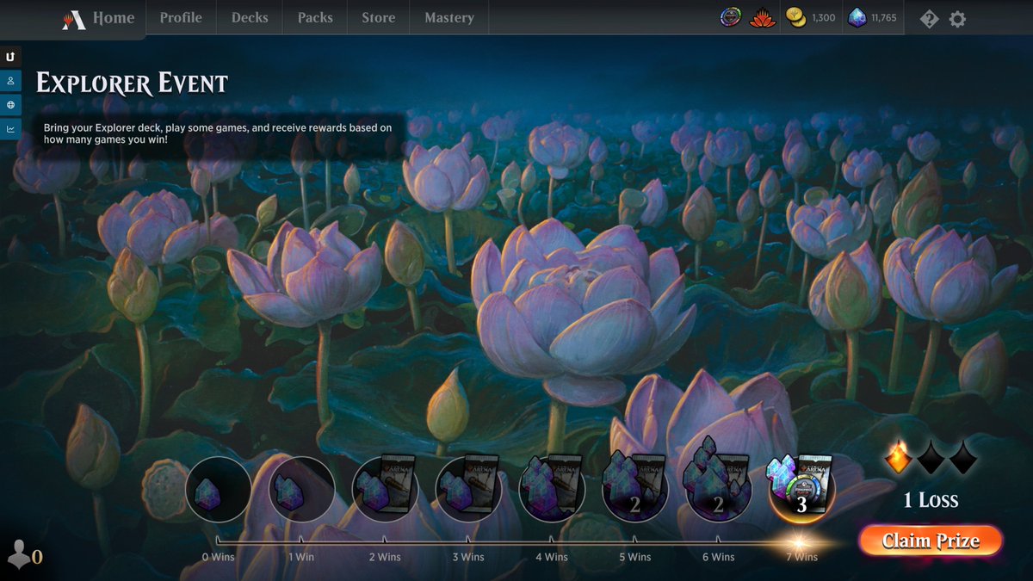Open the Profile tab
Screen dimensions: 1033x581
tap(181, 17)
